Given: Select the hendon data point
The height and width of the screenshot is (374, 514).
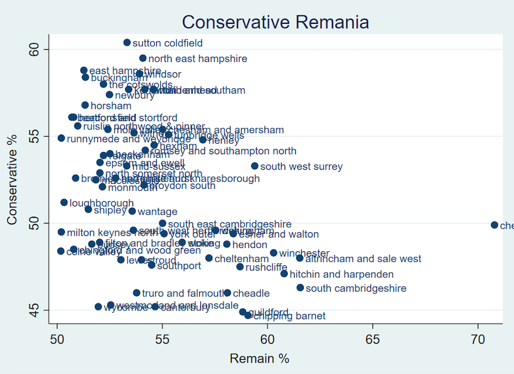Looking at the screenshot, I should click(x=227, y=244).
